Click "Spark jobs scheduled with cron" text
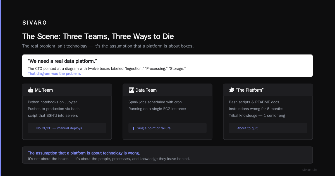 click(x=155, y=102)
